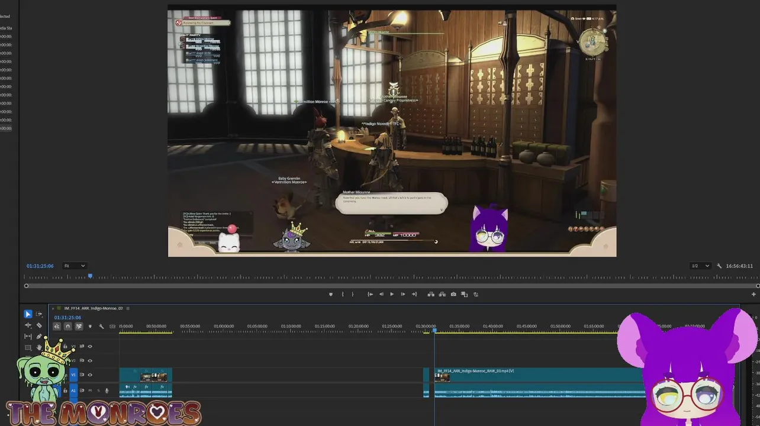Toggle sync lock for A1 track
This screenshot has width=760, height=426.
(82, 390)
